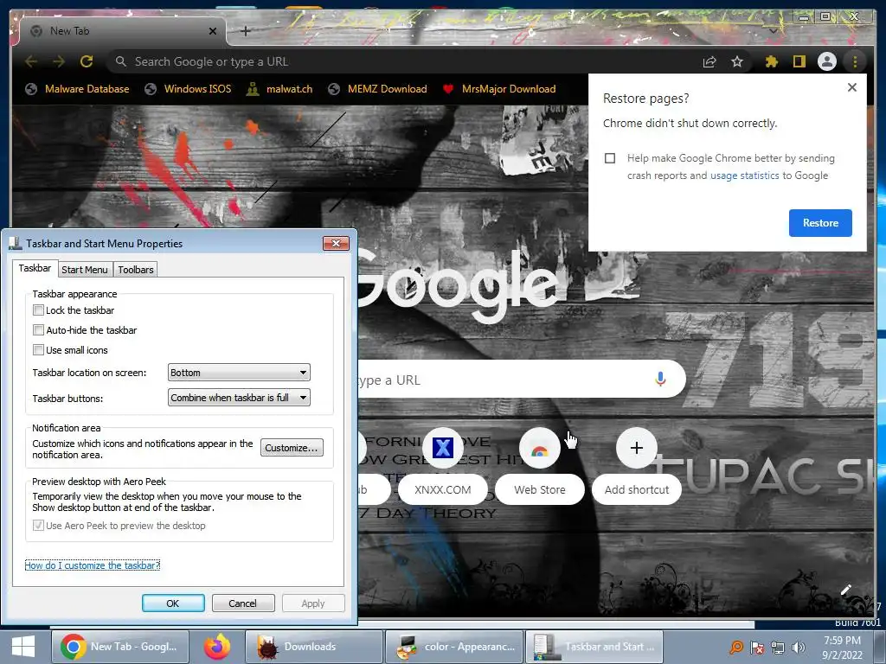Start voice search microphone icon
886x664 pixels.
tap(660, 379)
